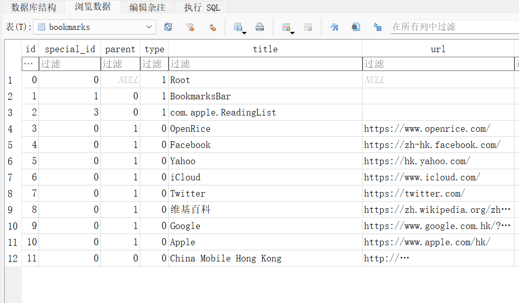Sort by the special_id column header

(70, 49)
